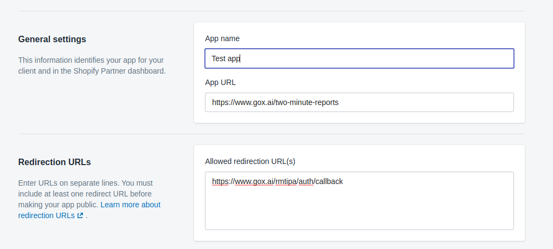Open the Learn more about redirection URLs link
Viewport: 553px width, 249px height.
pyautogui.click(x=89, y=210)
